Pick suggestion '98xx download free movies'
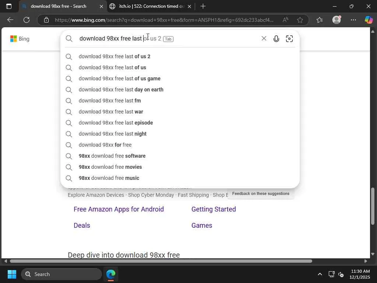This screenshot has width=377, height=283. click(180, 167)
